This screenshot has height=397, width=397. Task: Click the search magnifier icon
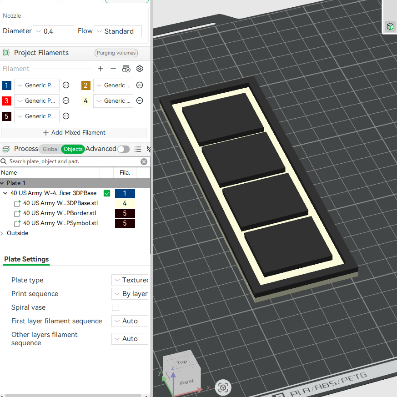pyautogui.click(x=4, y=161)
